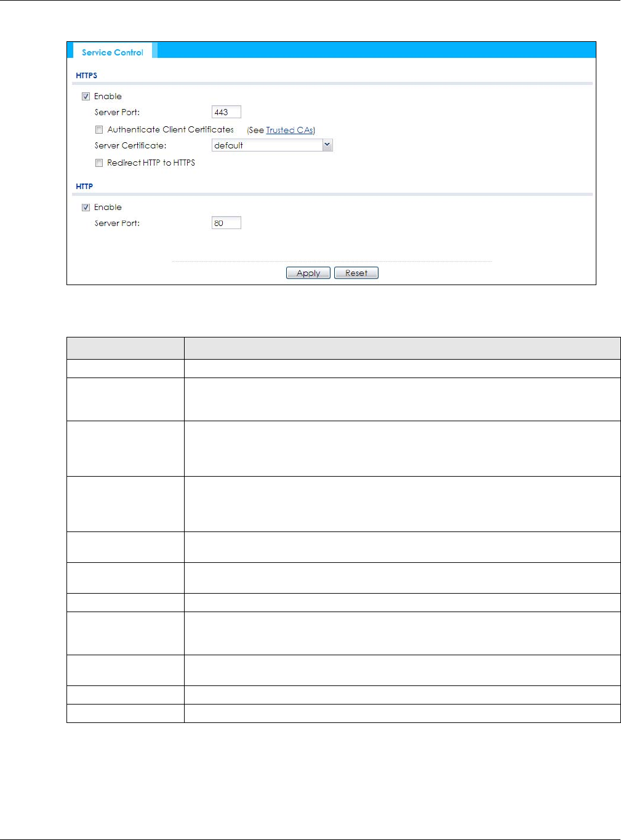Viewport: 621px width, 840px height.
Task: Click the Apply button
Action: point(308,273)
